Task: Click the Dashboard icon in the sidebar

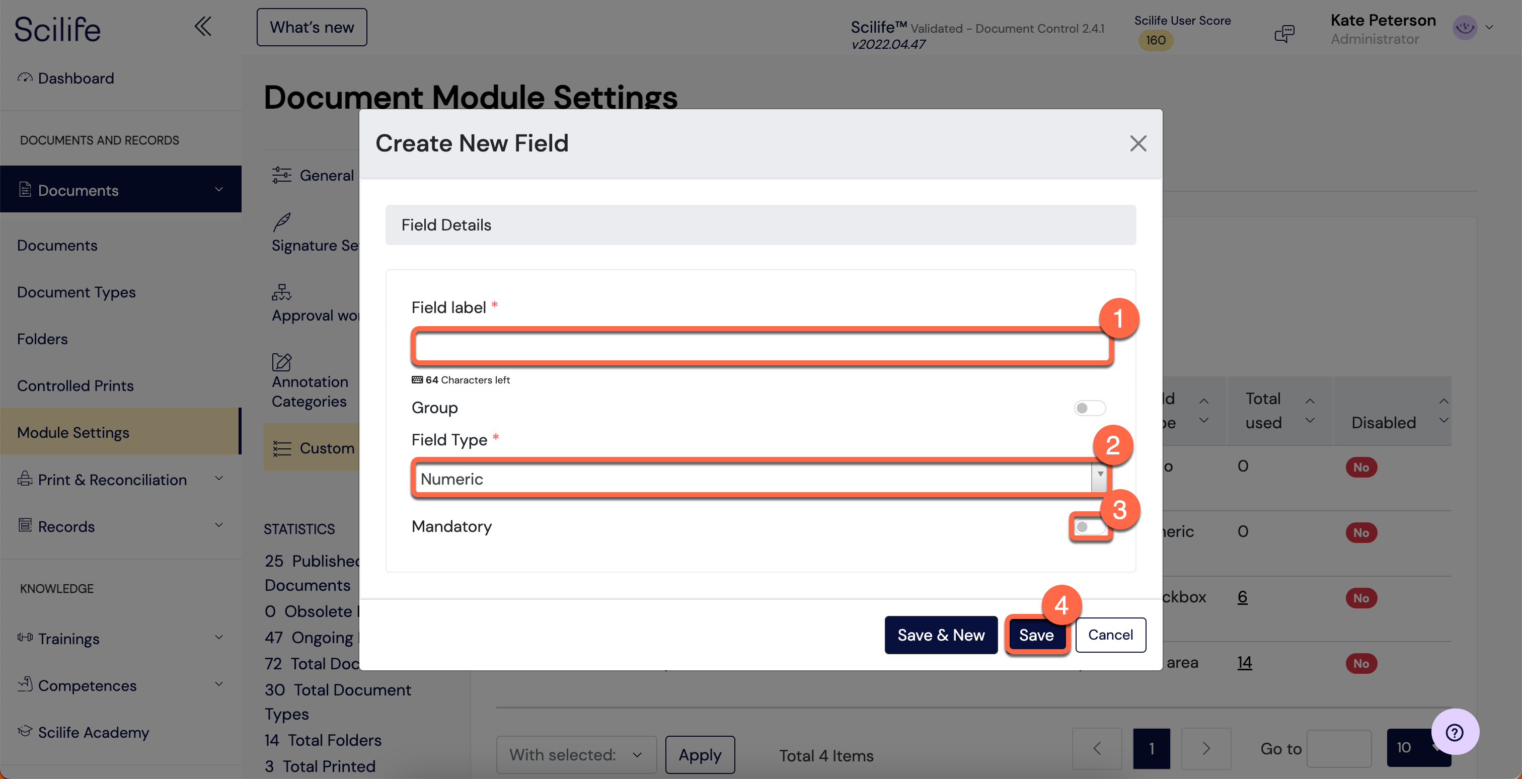Action: tap(25, 77)
